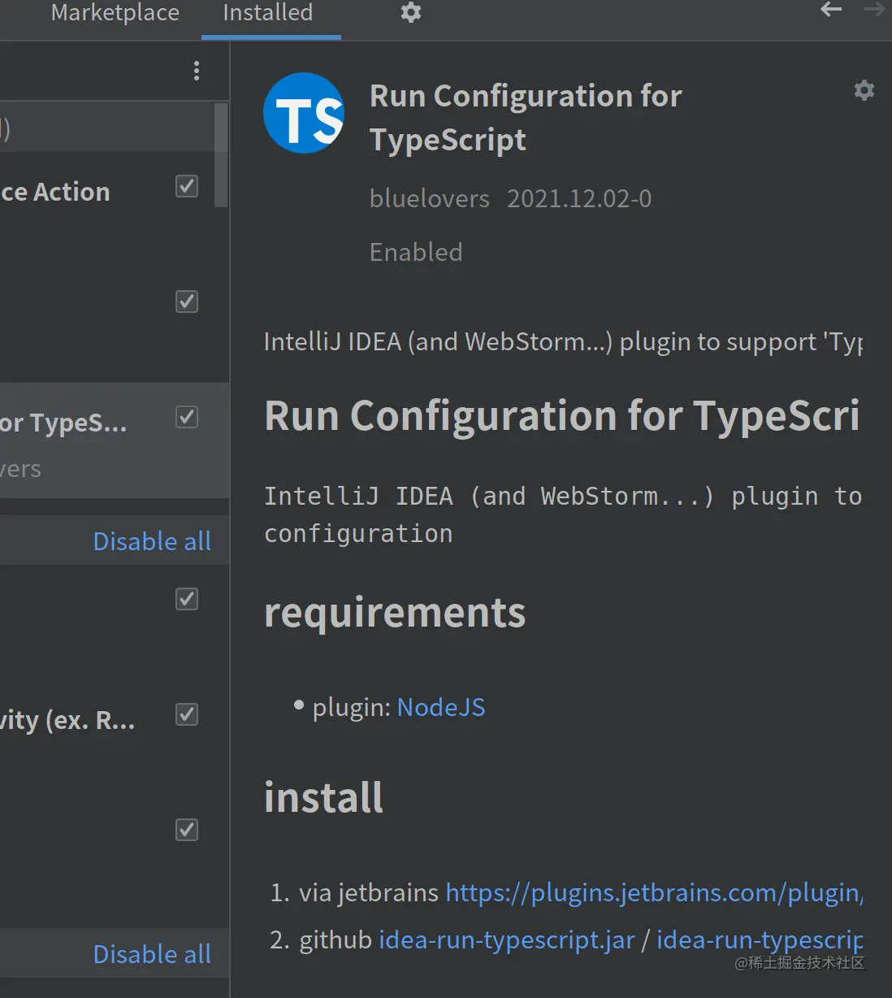Viewport: 892px width, 998px height.
Task: Select the 'or TypeS...' plugin row
Action: (115, 440)
